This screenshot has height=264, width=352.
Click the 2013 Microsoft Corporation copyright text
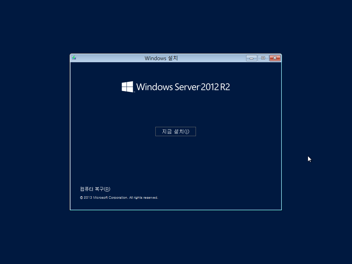[x=119, y=198]
